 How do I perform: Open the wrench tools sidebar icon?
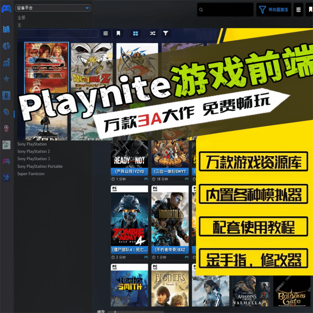(6, 178)
